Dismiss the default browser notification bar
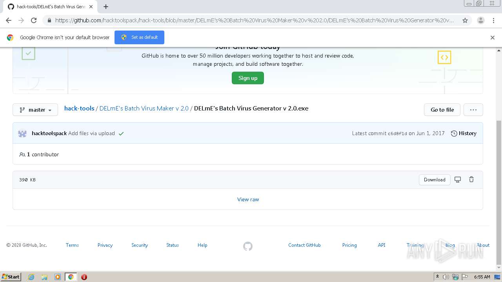 click(x=493, y=38)
